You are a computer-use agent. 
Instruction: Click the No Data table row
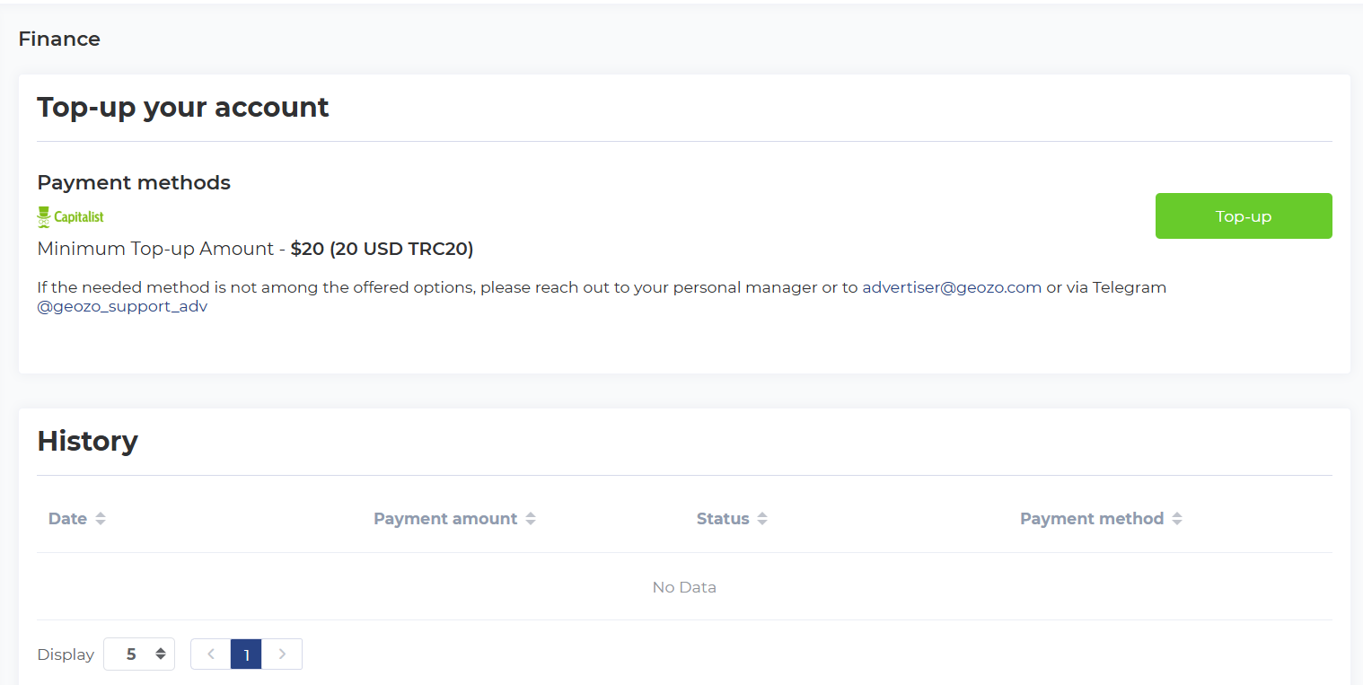point(684,587)
